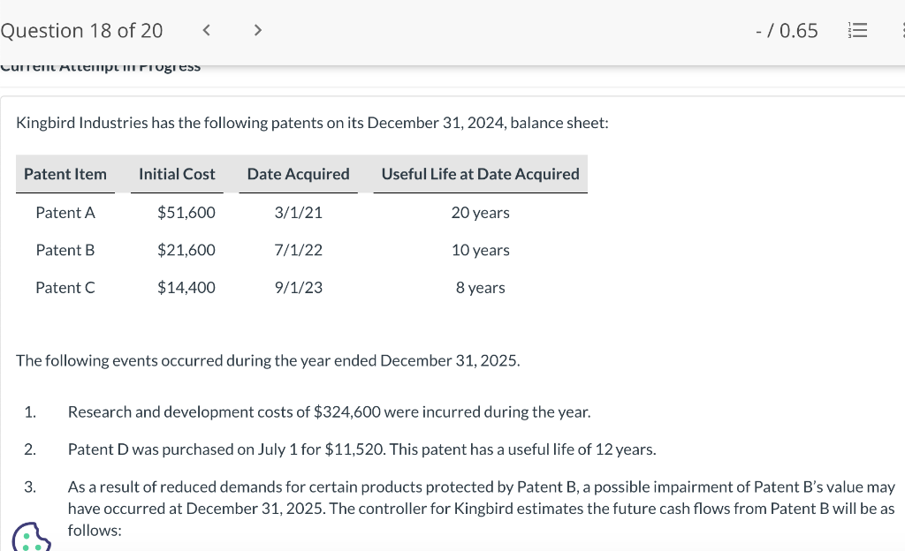The height and width of the screenshot is (551, 905).
Task: Select Patent B's cost of $21,600
Action: coord(186,250)
